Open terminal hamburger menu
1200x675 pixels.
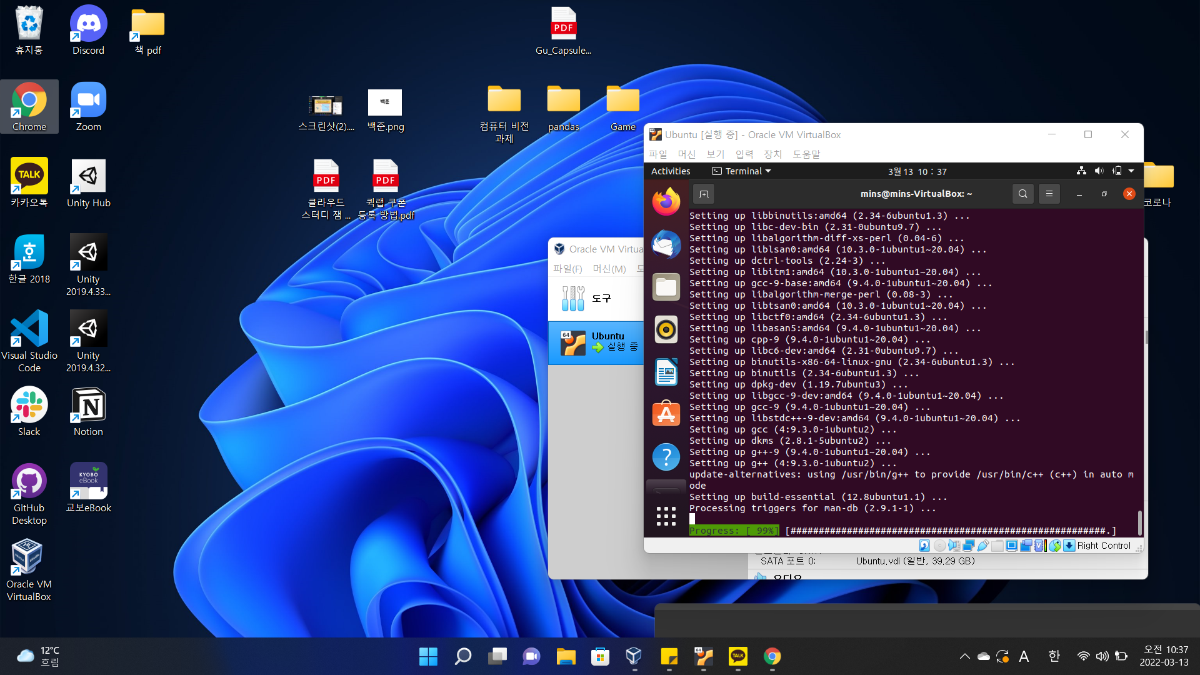point(1049,194)
